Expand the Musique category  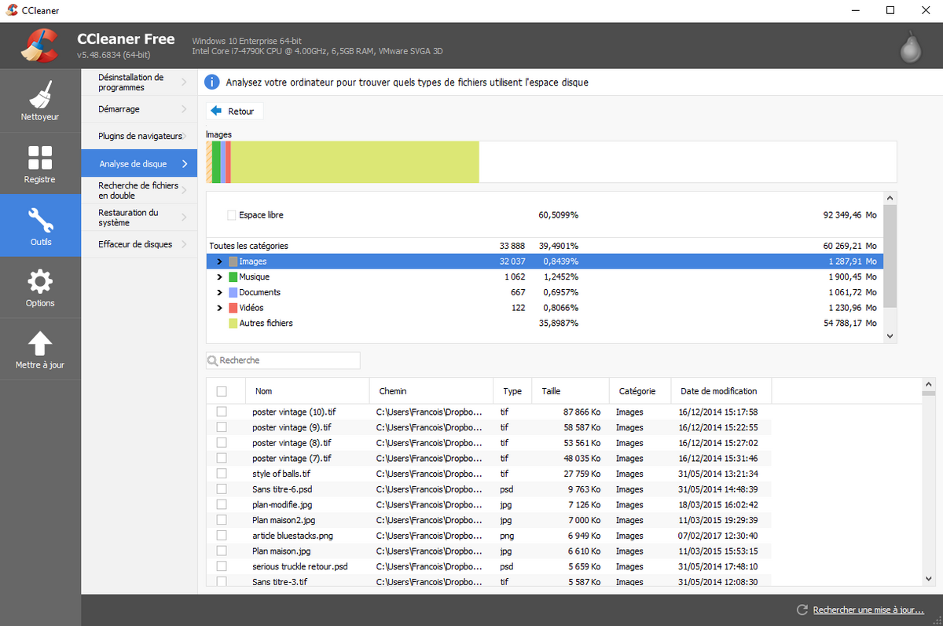(x=219, y=276)
